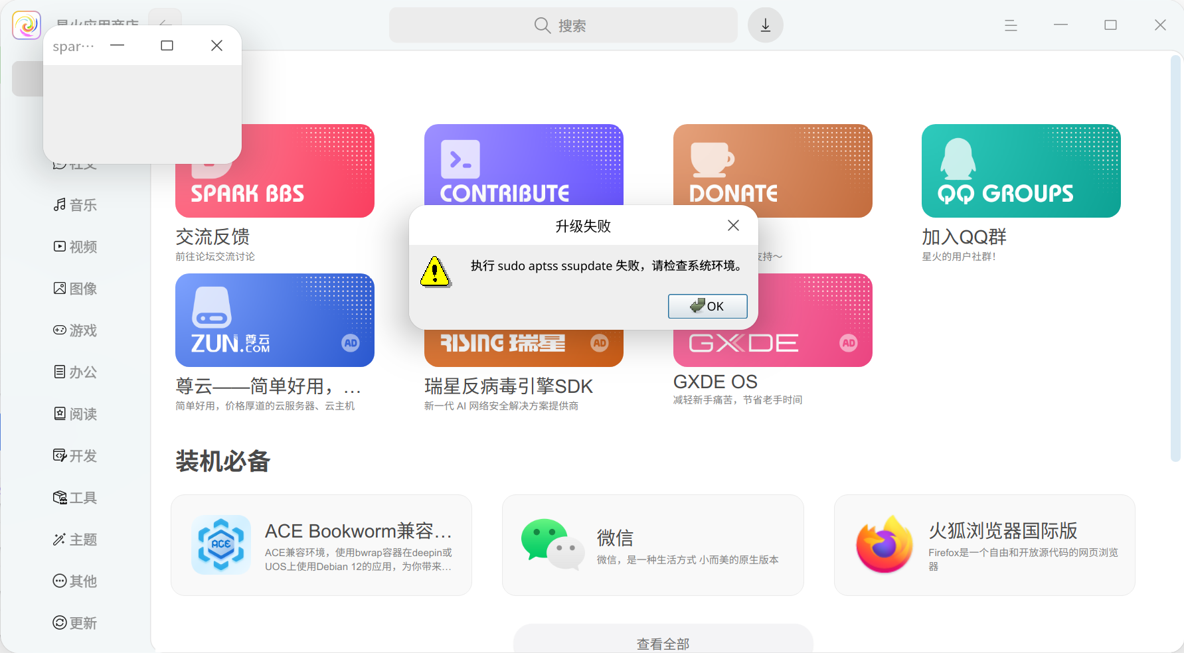Open the download manager arrow icon
1184x653 pixels.
tap(766, 25)
